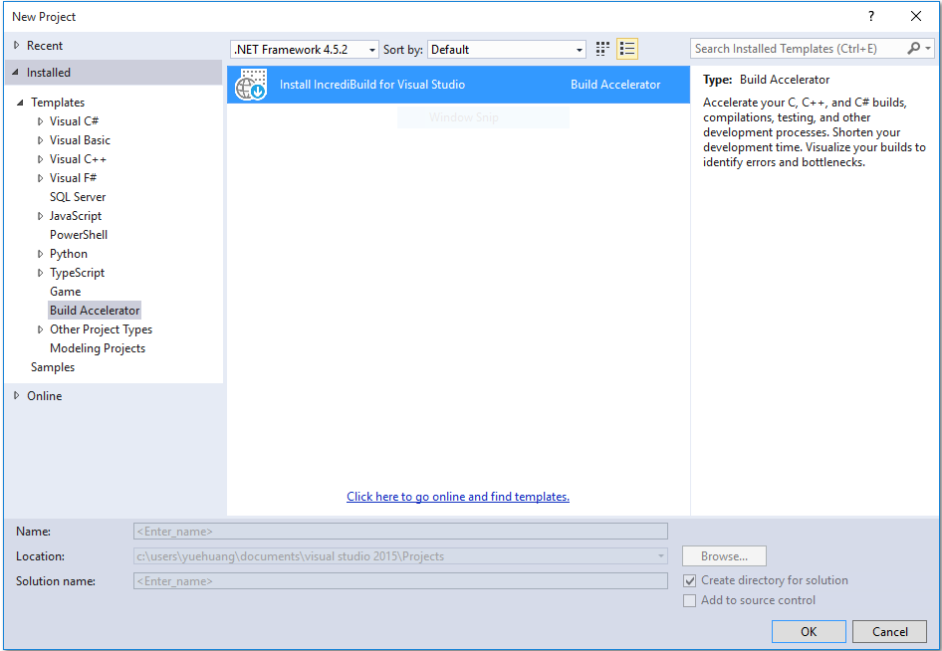
Task: Click the Browse... button
Action: (x=724, y=556)
